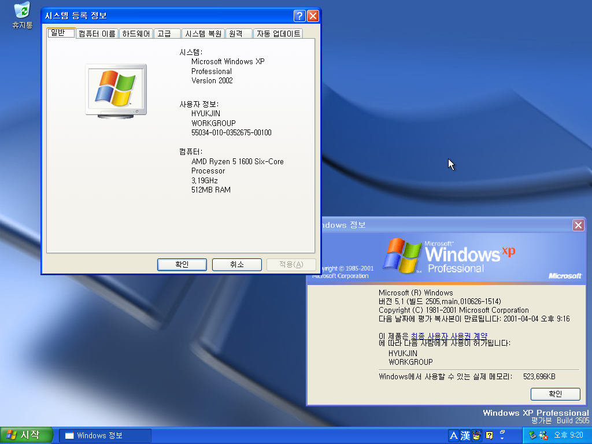Click the disabled 적용(A) button

point(291,265)
